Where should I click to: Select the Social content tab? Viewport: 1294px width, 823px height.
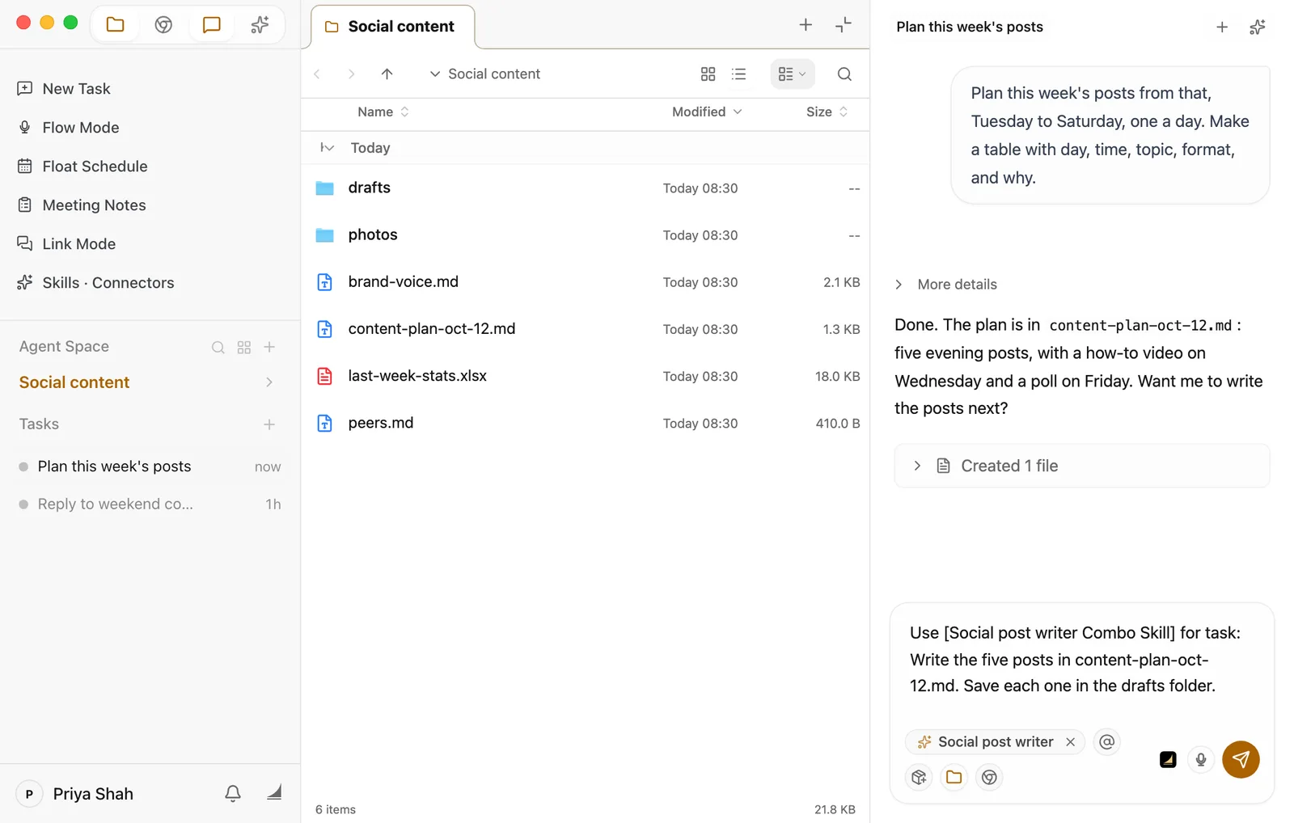click(x=393, y=27)
